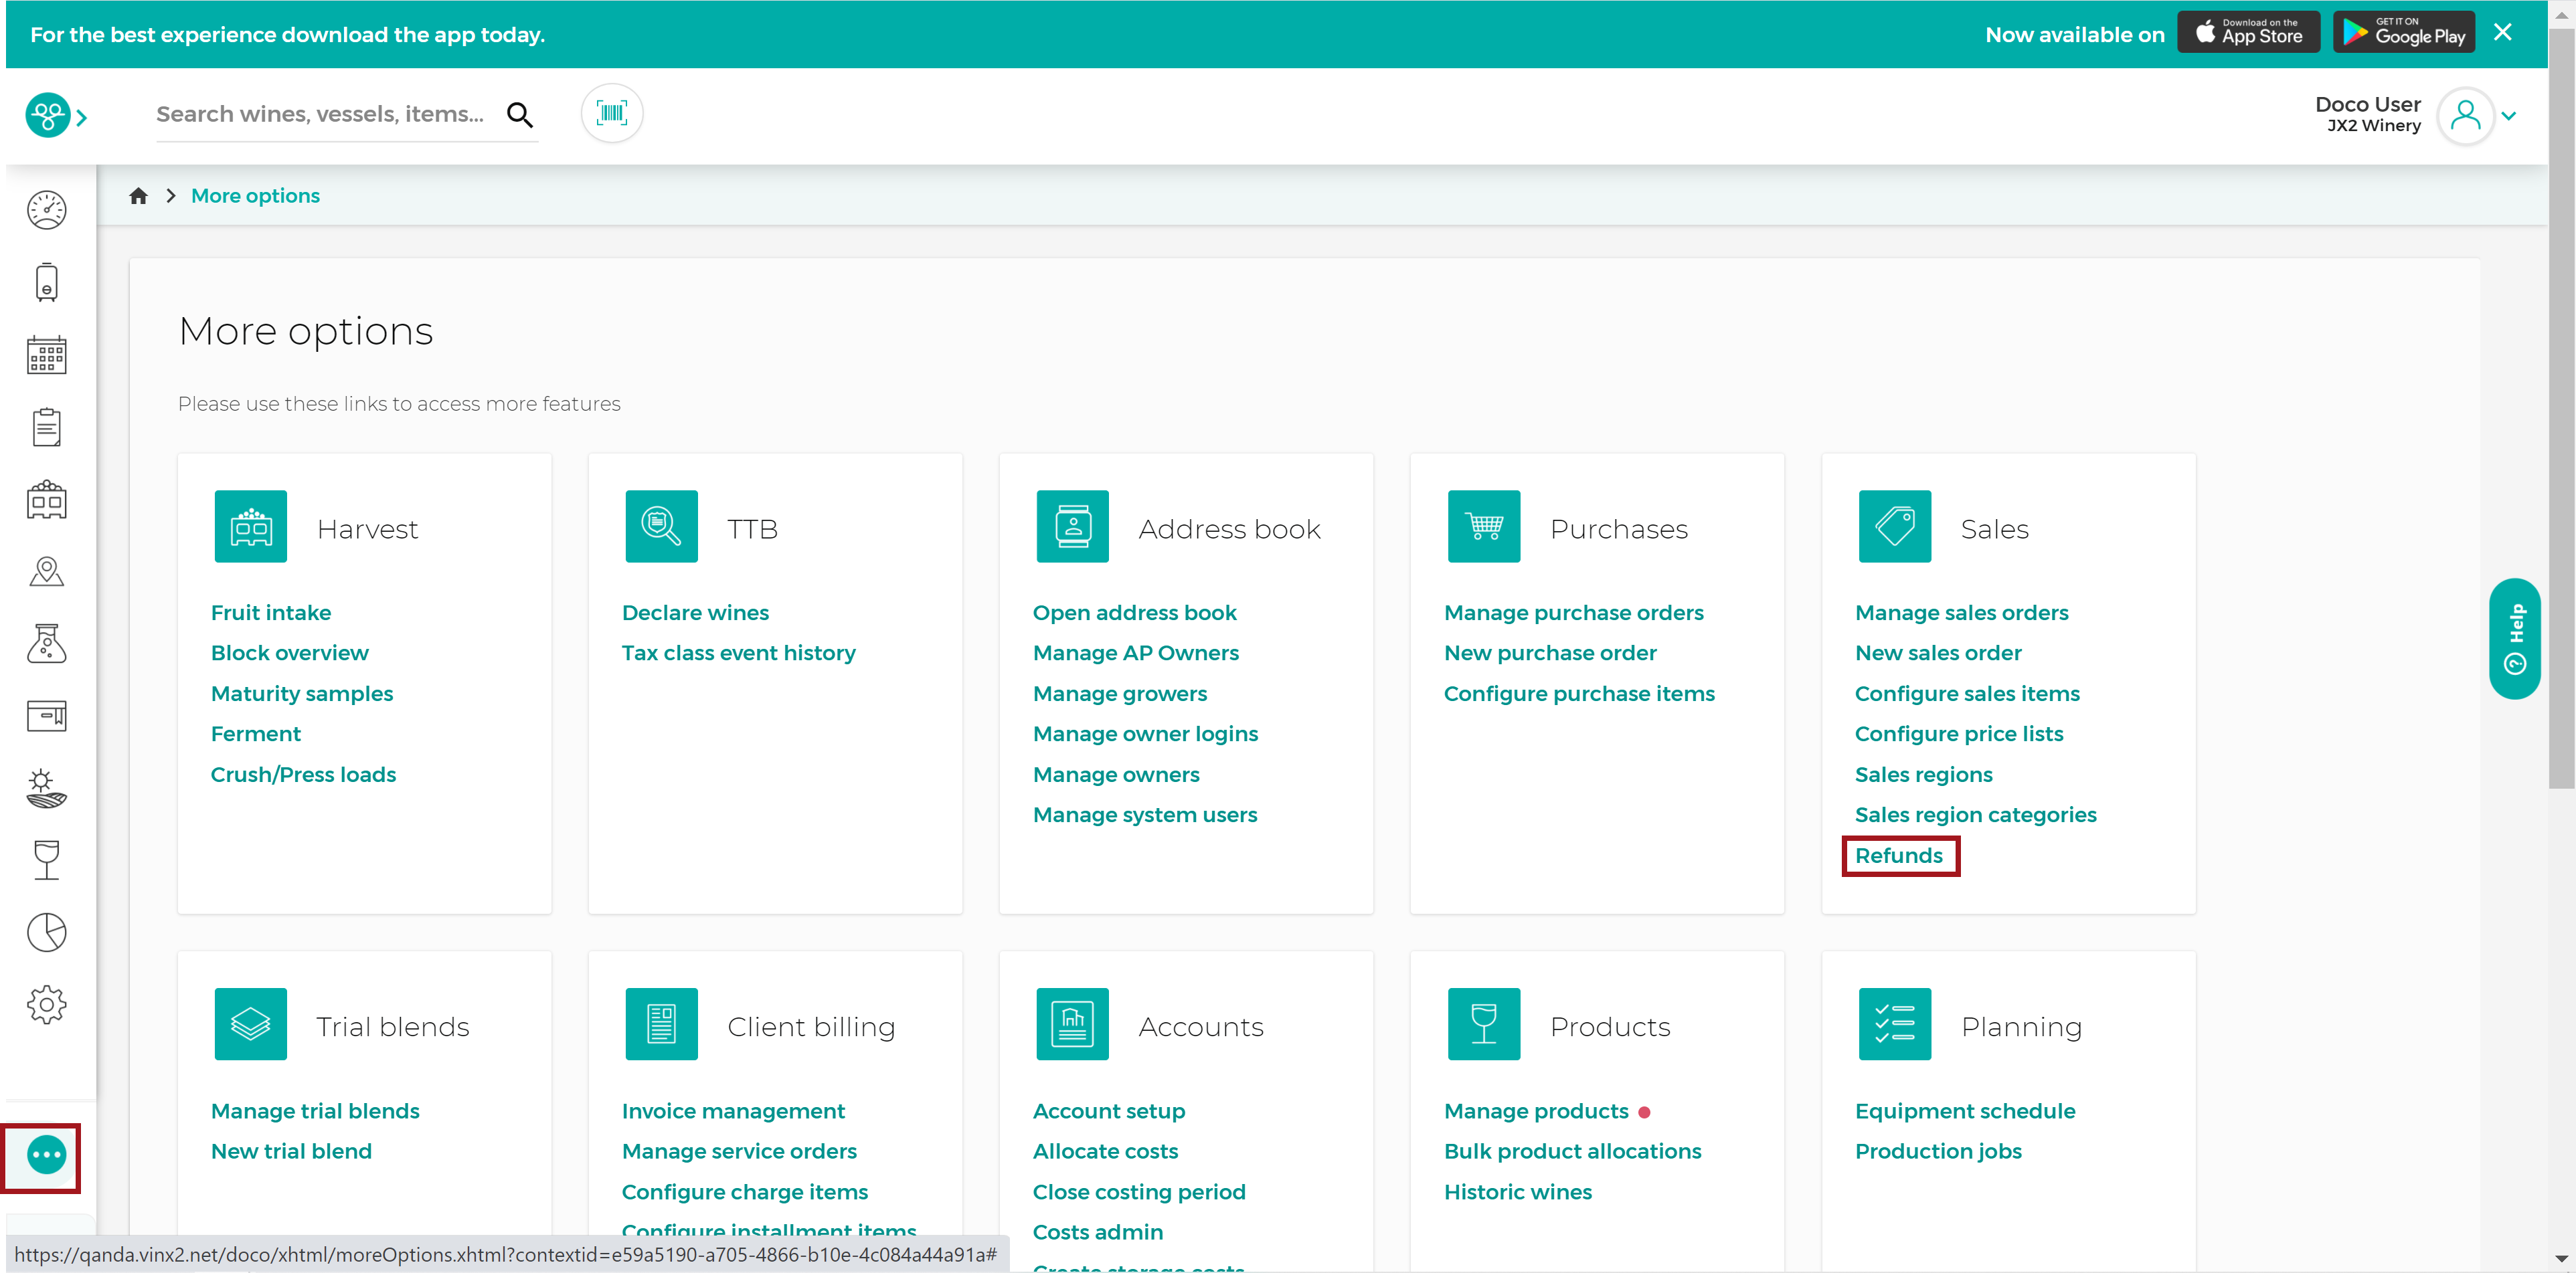Open the Google Play download badge

pyautogui.click(x=2404, y=33)
